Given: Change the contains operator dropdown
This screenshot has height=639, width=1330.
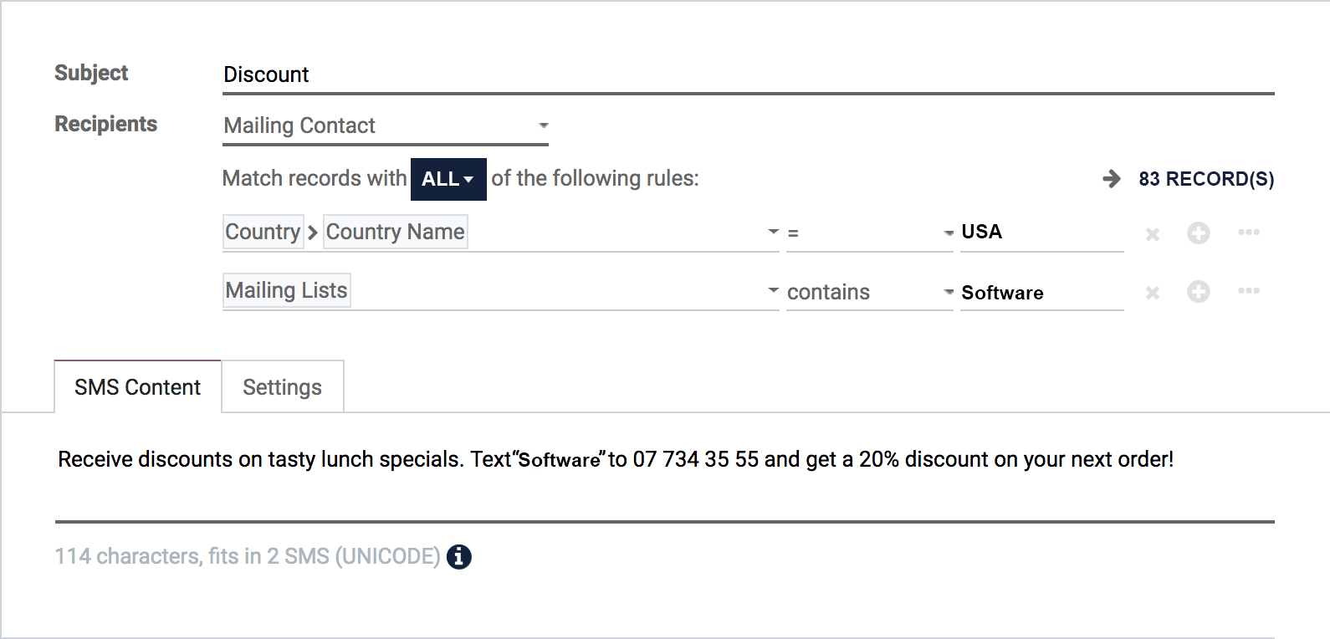Looking at the screenshot, I should coord(870,292).
